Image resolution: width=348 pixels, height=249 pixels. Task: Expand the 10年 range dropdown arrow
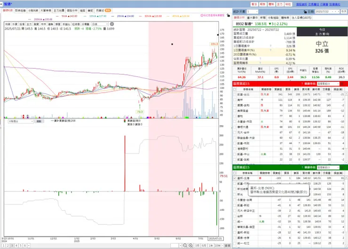222,245
